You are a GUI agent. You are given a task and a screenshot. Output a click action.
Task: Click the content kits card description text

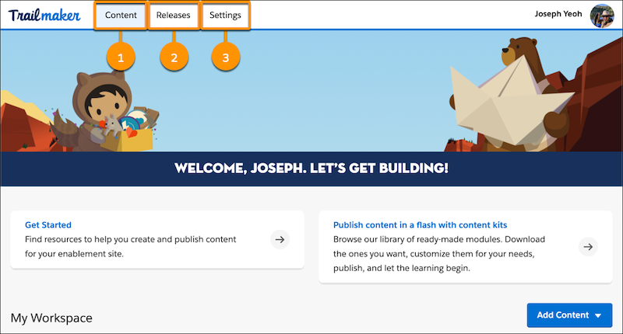tap(439, 253)
